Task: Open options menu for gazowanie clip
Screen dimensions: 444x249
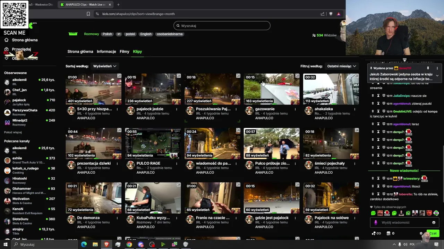Action: (295, 109)
